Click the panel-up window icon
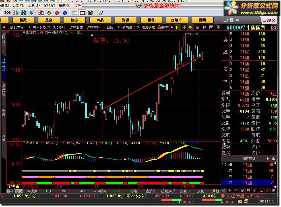The height and width of the screenshot is (207, 281). 211,27
